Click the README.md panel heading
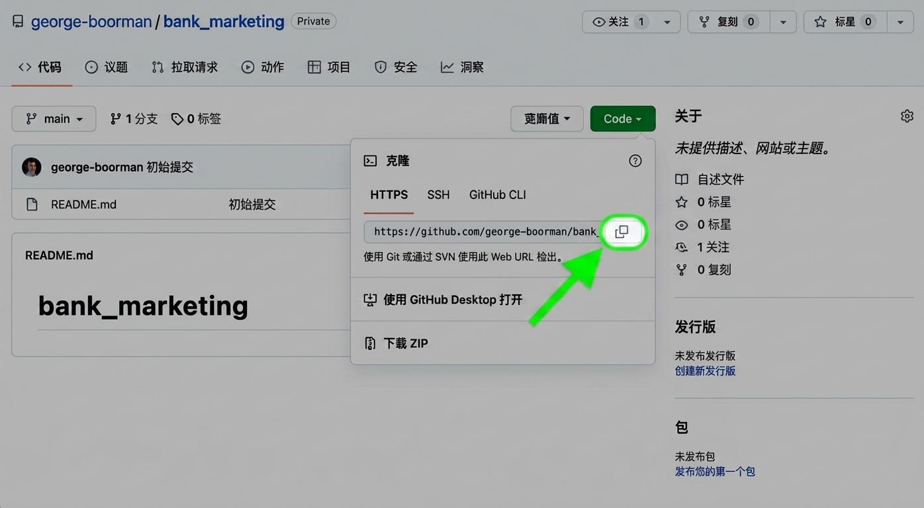The width and height of the screenshot is (924, 508). 59,255
